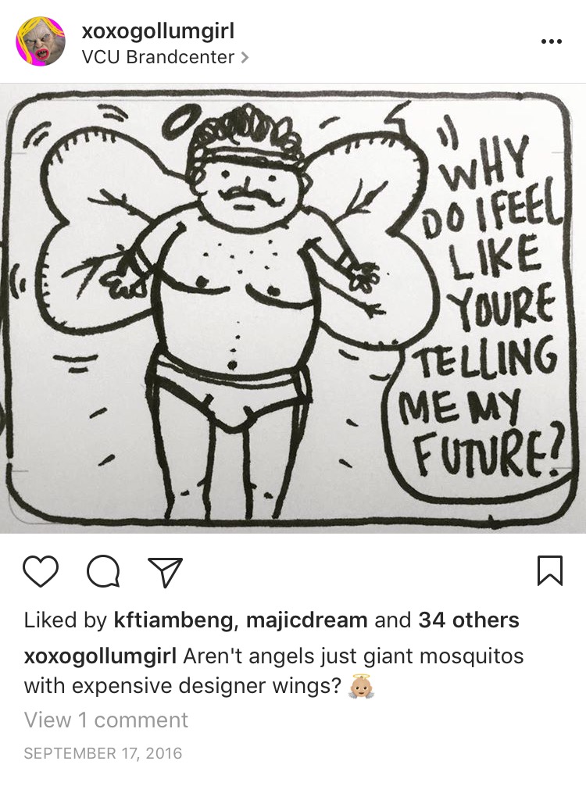The height and width of the screenshot is (786, 586).
Task: Open comments via speech bubble icon
Action: click(104, 572)
